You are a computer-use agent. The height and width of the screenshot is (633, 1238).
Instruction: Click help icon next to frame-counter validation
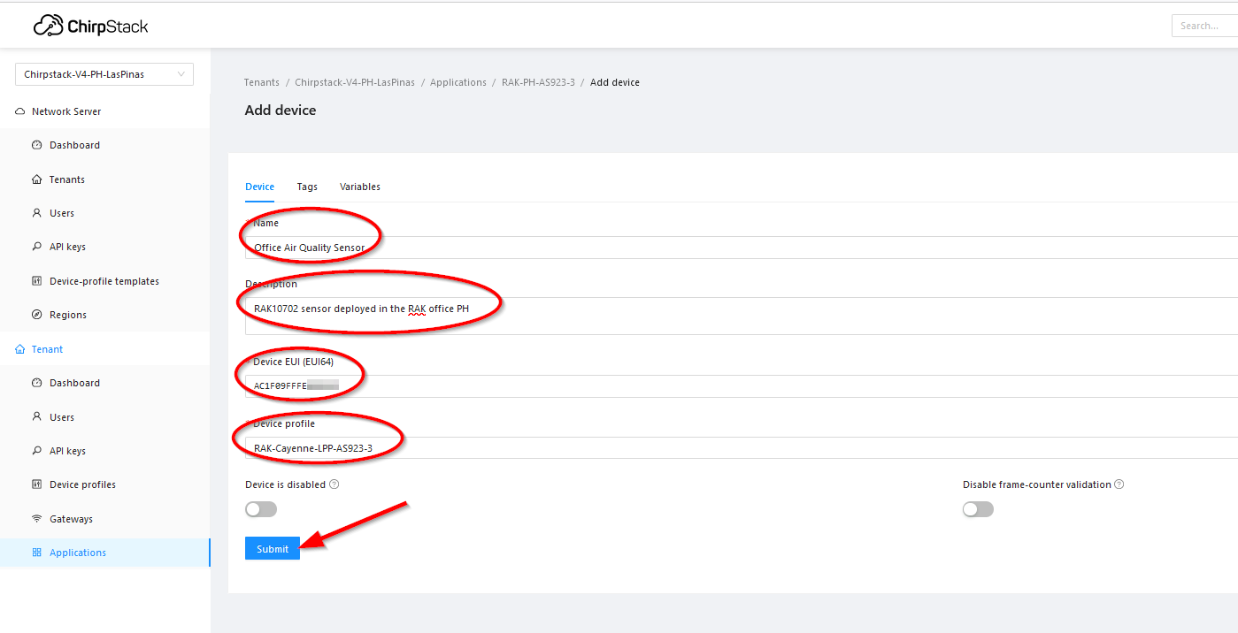coord(1119,484)
